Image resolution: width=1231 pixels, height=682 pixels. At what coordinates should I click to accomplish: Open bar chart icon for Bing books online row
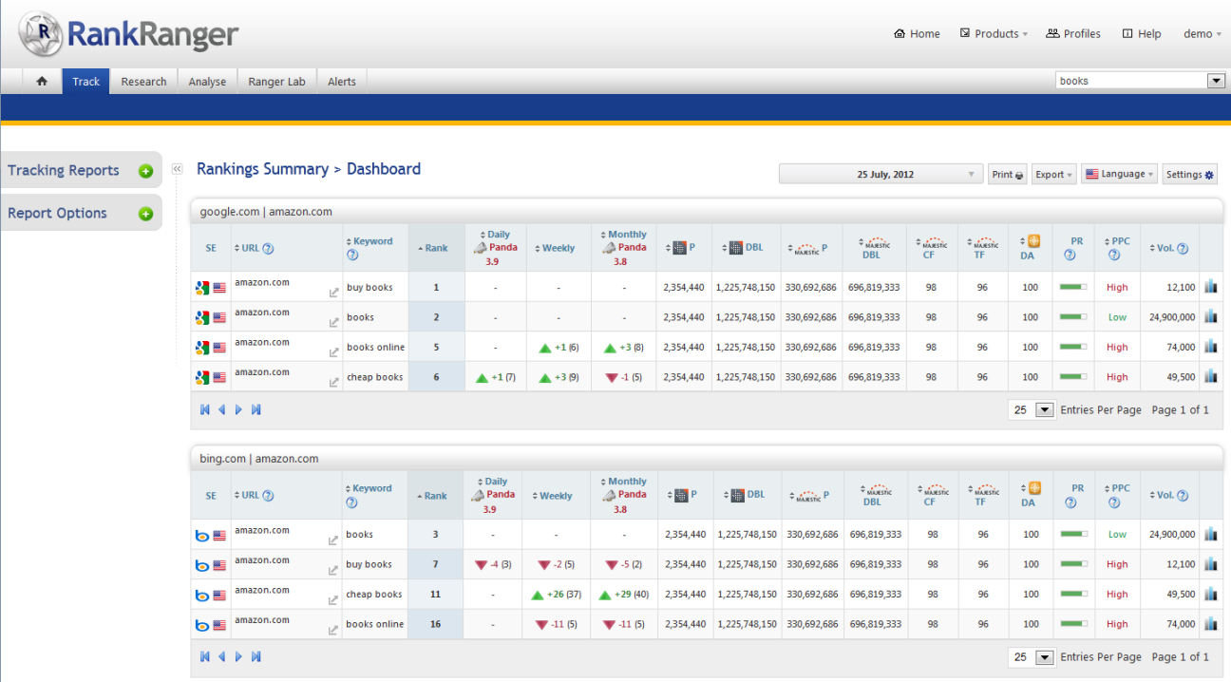pos(1211,624)
